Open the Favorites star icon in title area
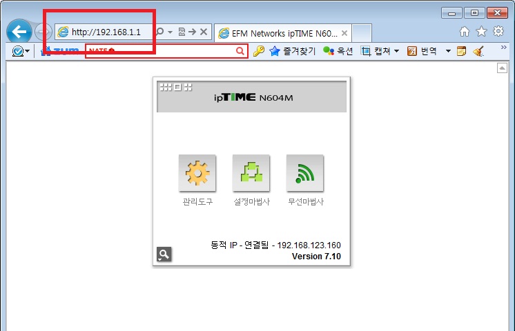The image size is (515, 331). point(481,32)
